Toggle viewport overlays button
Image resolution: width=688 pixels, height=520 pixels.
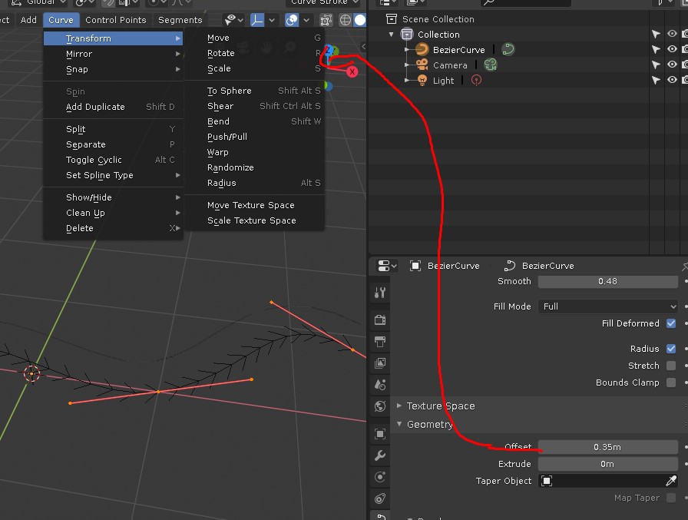292,20
